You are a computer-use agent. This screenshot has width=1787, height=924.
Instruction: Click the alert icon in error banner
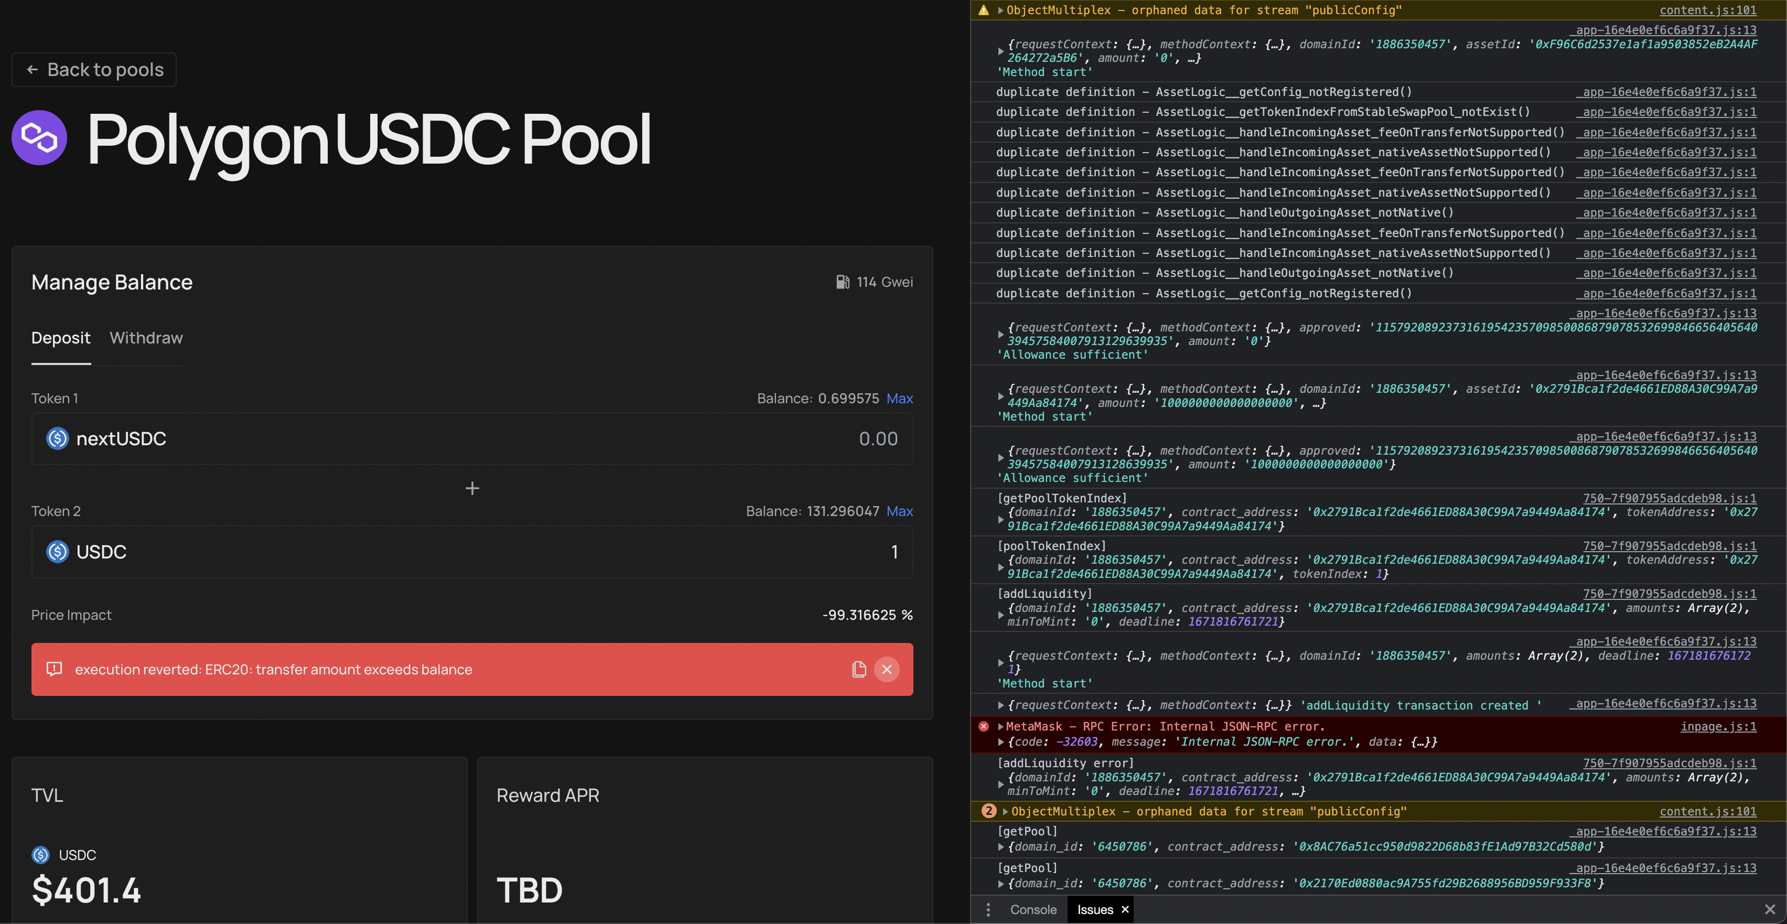(54, 669)
